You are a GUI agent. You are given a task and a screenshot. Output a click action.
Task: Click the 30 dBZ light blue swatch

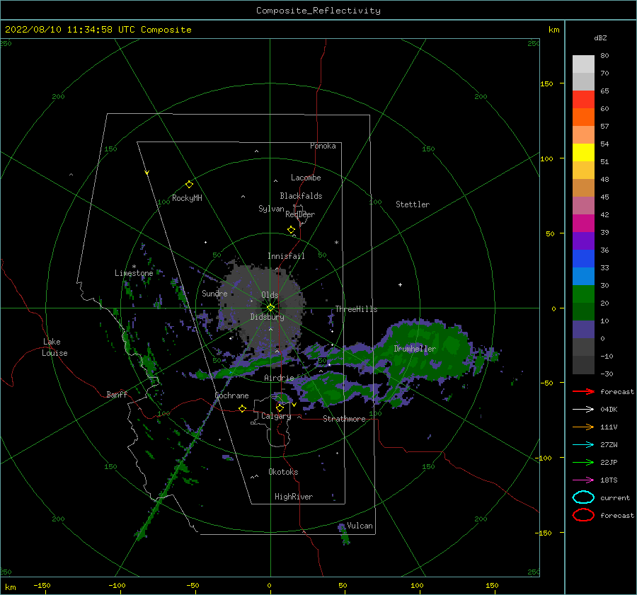point(583,277)
